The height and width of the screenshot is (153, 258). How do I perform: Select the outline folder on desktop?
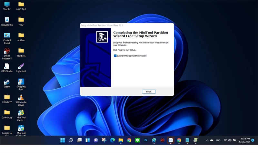coord(21,37)
